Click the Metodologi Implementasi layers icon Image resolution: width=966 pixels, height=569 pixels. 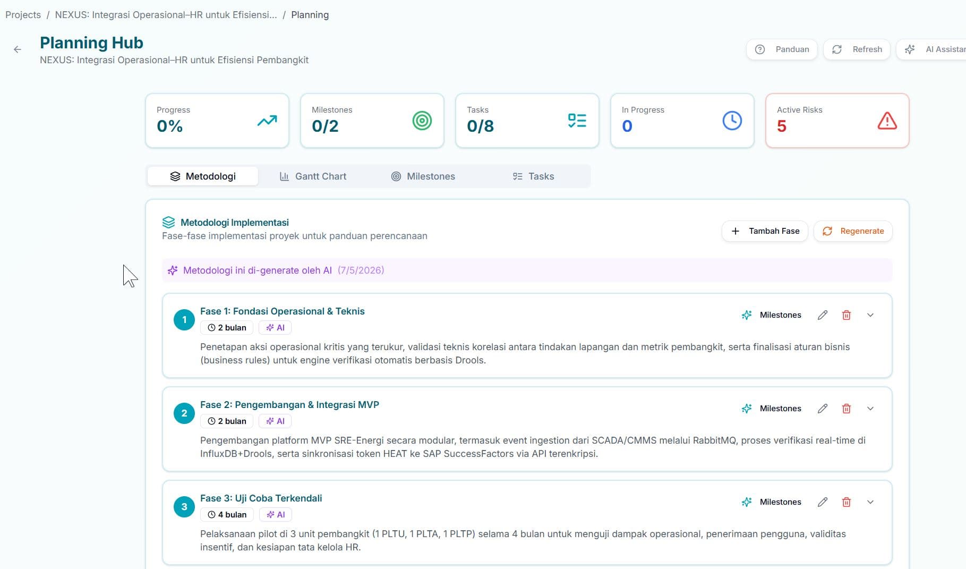[x=168, y=222]
